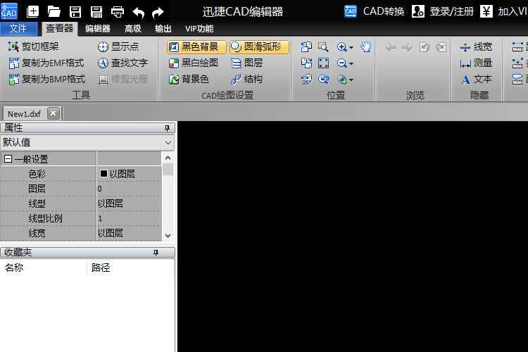Open 登录/注册 login
The height and width of the screenshot is (352, 528).
click(x=443, y=11)
